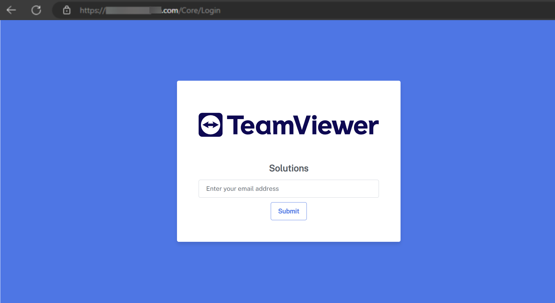The image size is (555, 303).
Task: Click the browser back arrow
Action: 11,10
